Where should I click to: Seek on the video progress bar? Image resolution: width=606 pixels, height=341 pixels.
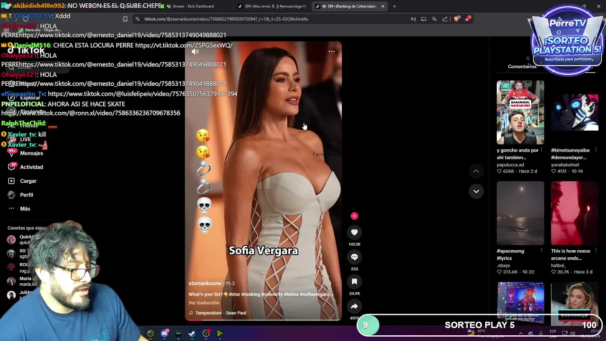263,320
